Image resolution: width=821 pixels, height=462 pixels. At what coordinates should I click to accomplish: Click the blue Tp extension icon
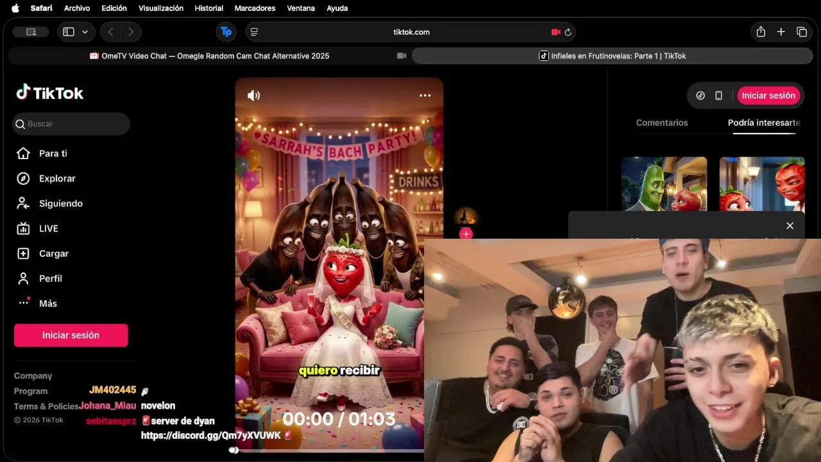click(226, 32)
